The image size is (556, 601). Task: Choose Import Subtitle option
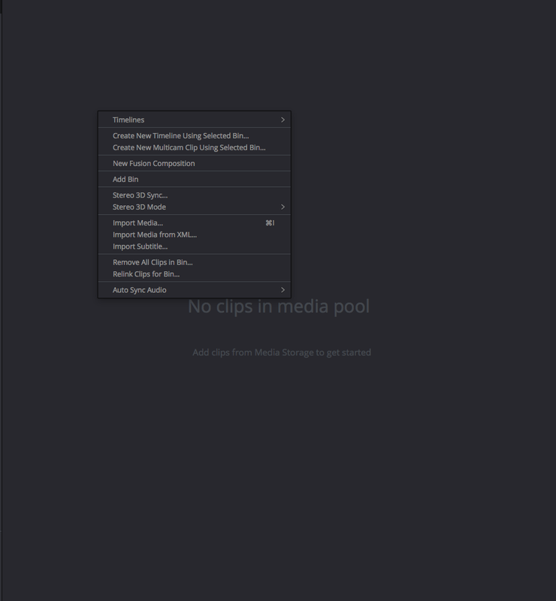click(x=195, y=246)
